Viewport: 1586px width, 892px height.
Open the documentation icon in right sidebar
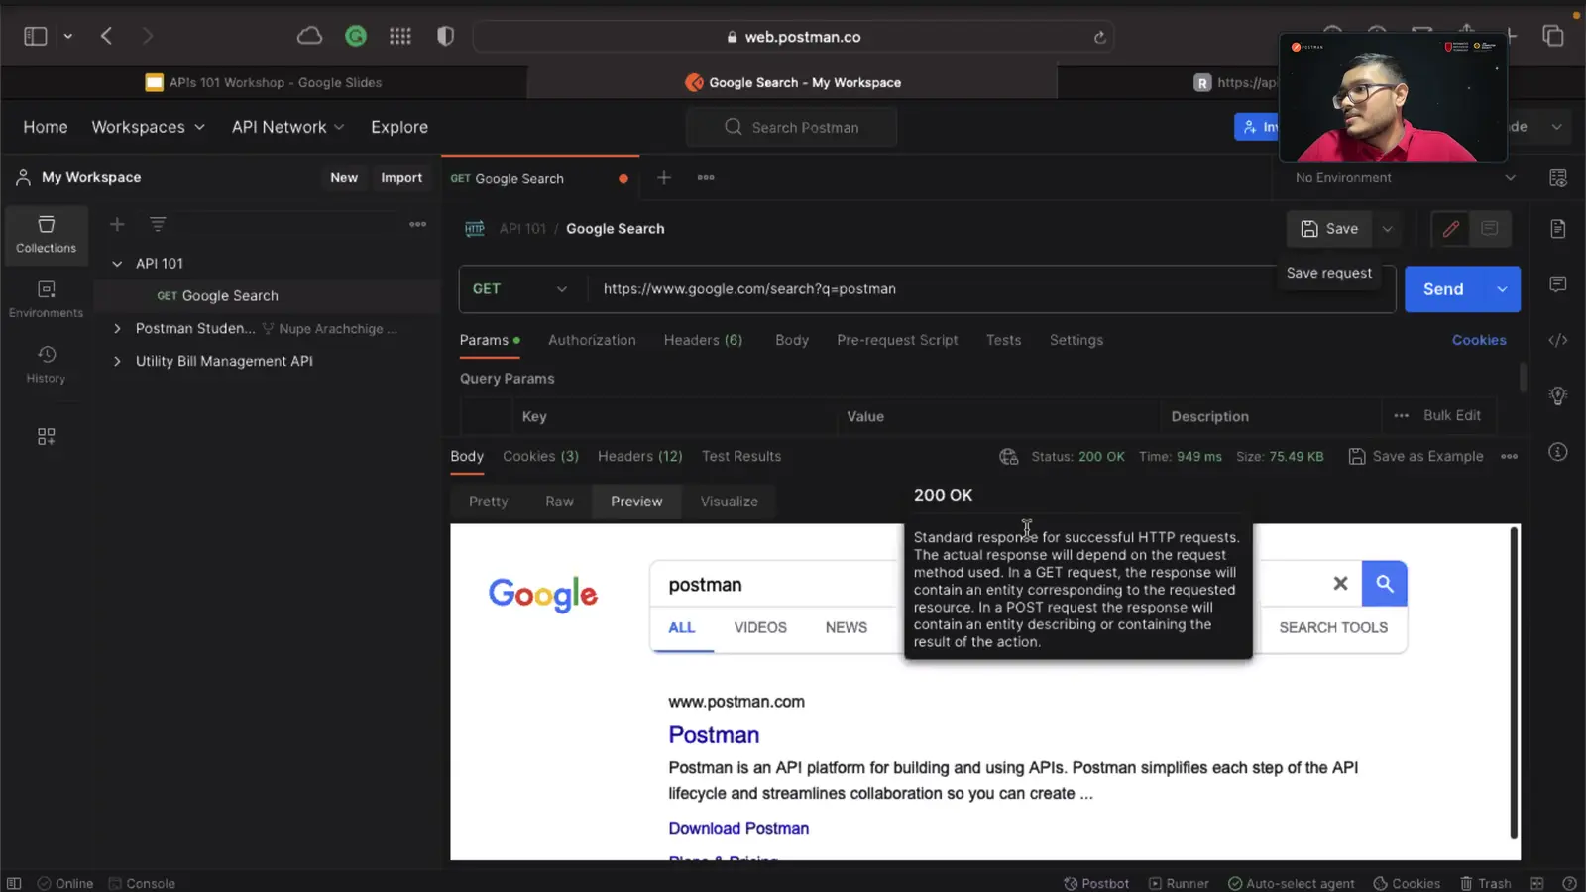[x=1558, y=229]
